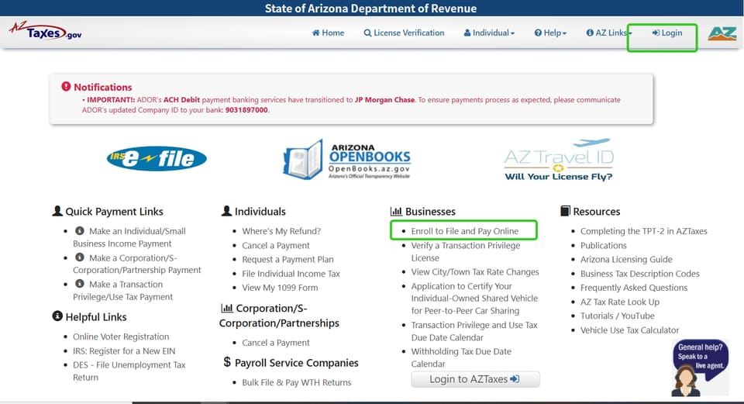Open Make an Individual/Small Business Income Payment
This screenshot has height=404, width=744.
pyautogui.click(x=129, y=237)
